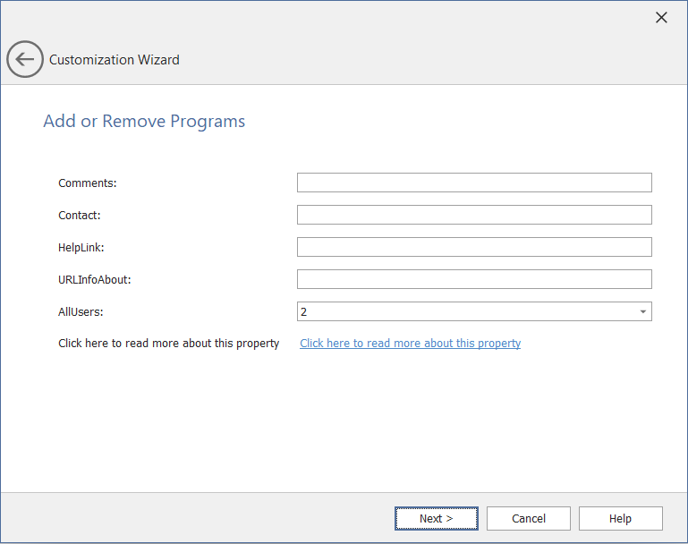Image resolution: width=688 pixels, height=544 pixels.
Task: Close the Customization Wizard window
Action: click(661, 18)
